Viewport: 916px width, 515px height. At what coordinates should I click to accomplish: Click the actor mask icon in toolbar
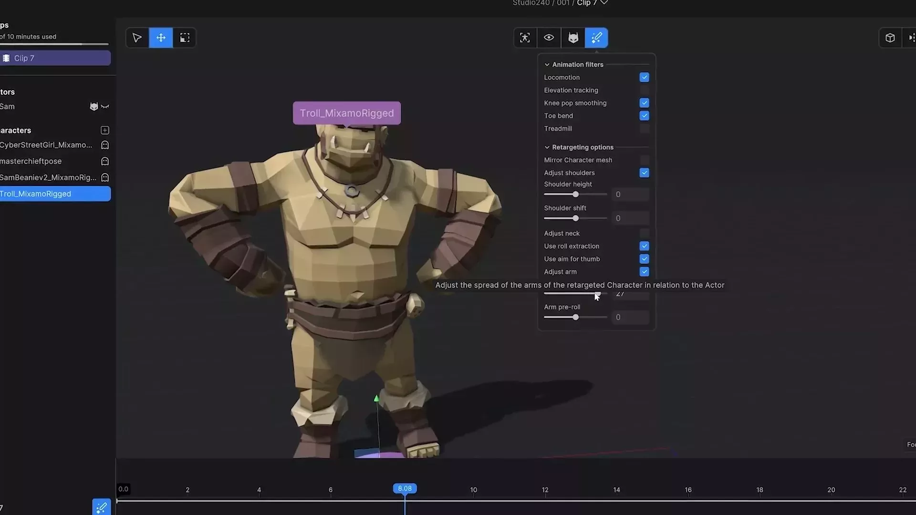[573, 38]
